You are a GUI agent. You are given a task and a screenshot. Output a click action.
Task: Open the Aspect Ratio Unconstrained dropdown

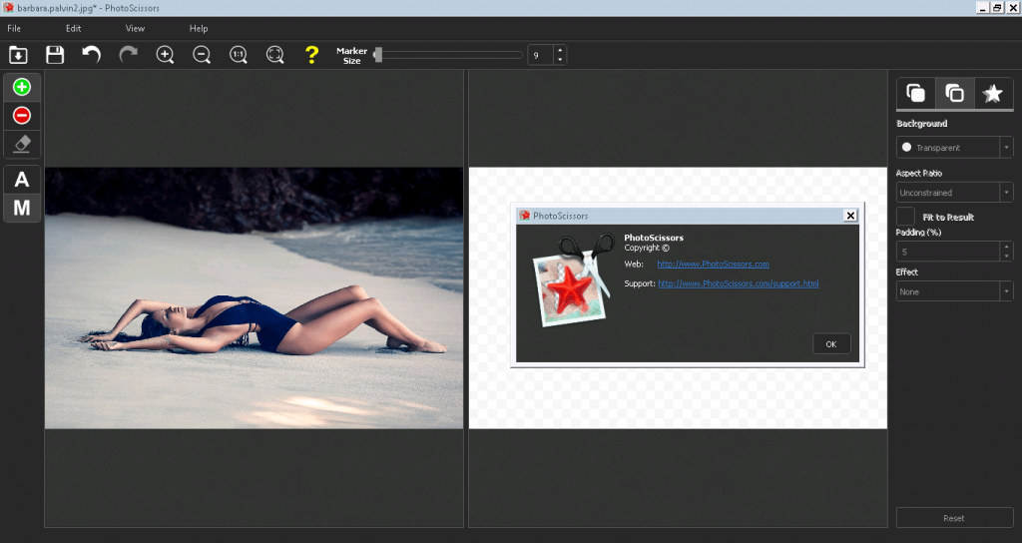(954, 193)
